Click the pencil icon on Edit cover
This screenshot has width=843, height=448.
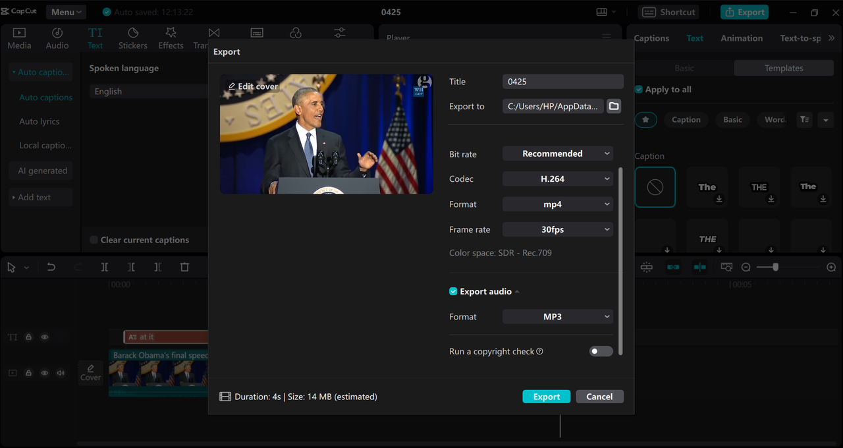[x=232, y=86]
